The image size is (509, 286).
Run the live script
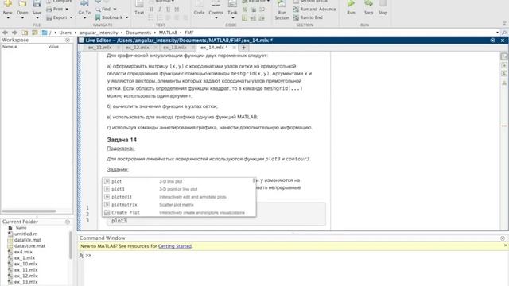(x=351, y=7)
